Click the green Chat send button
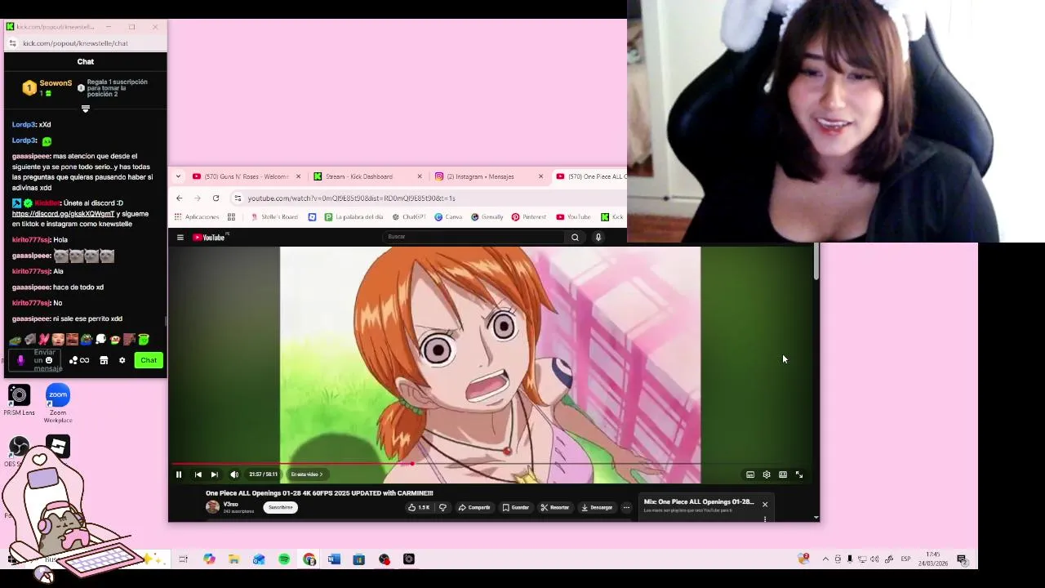 tap(149, 360)
